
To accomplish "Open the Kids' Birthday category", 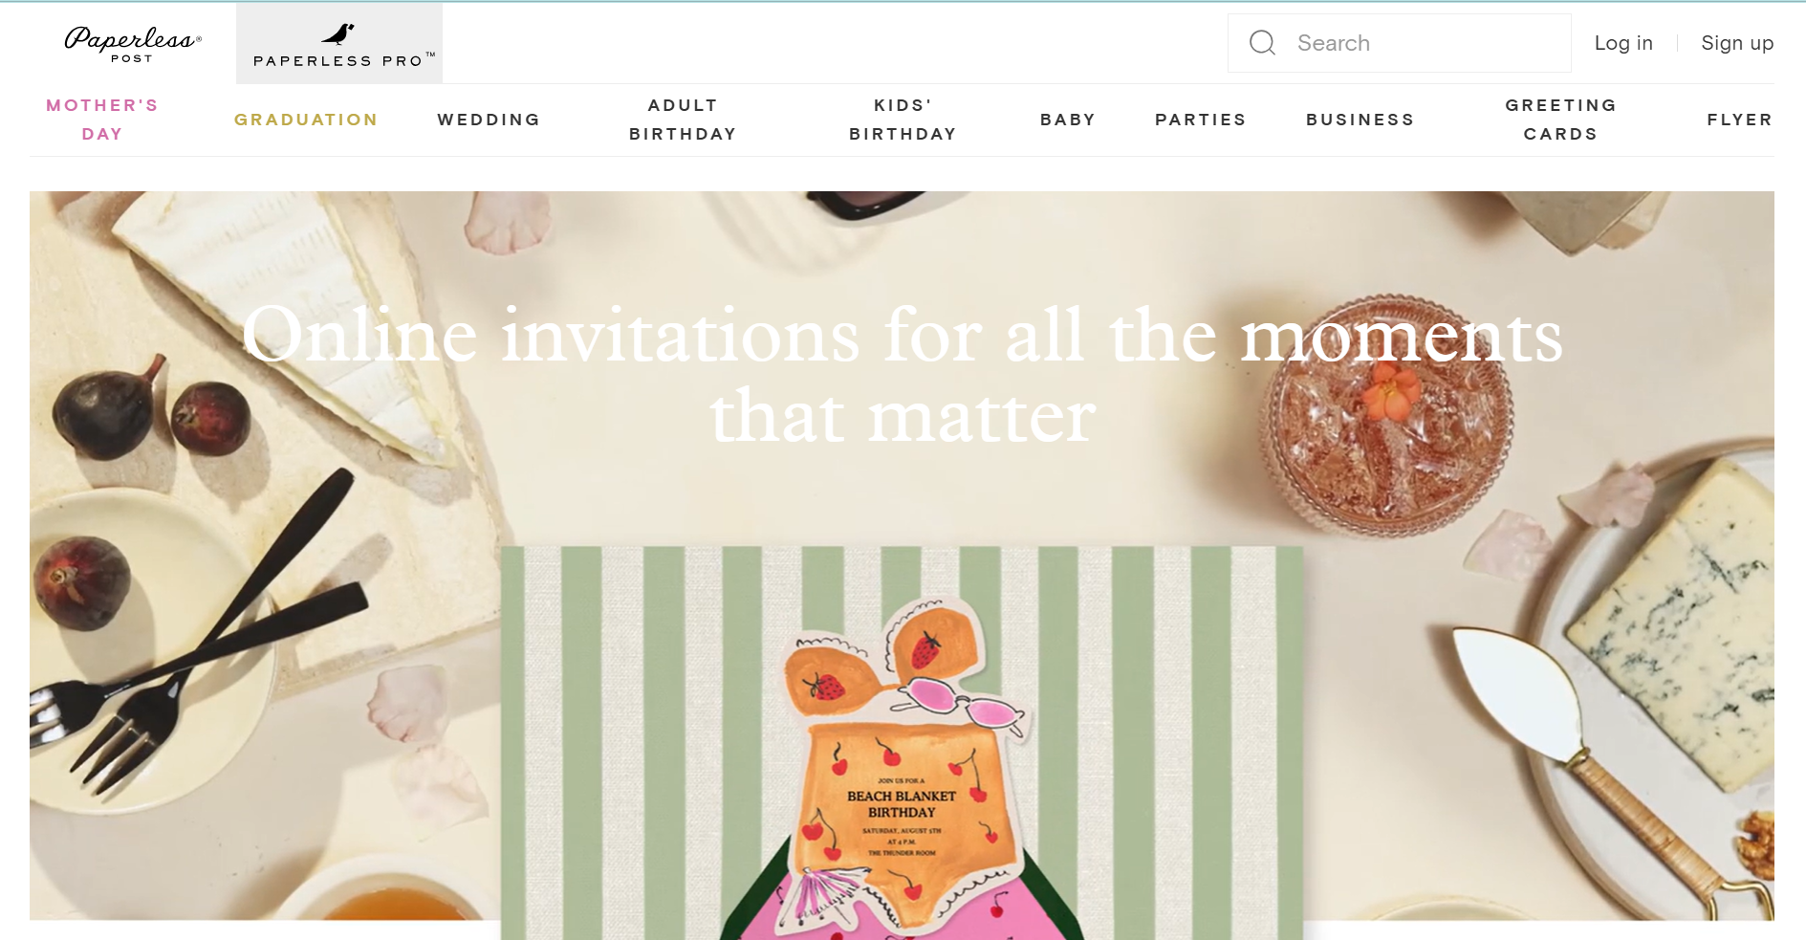I will (903, 120).
